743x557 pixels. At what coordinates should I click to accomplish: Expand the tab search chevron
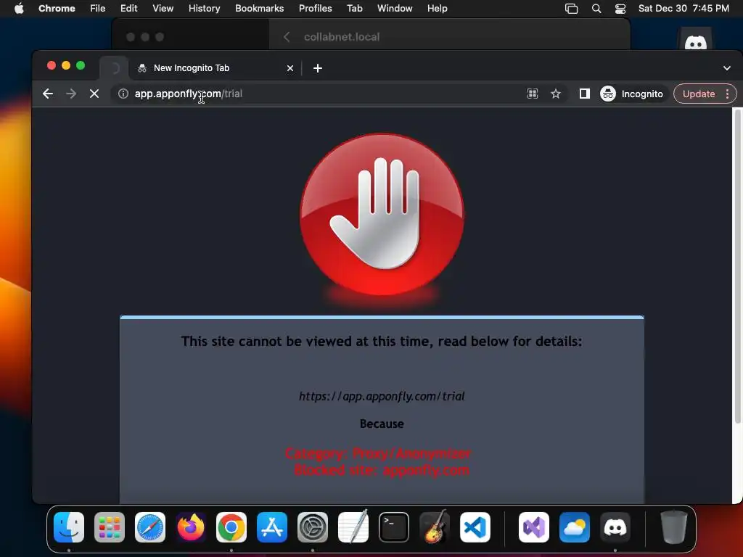click(x=727, y=68)
